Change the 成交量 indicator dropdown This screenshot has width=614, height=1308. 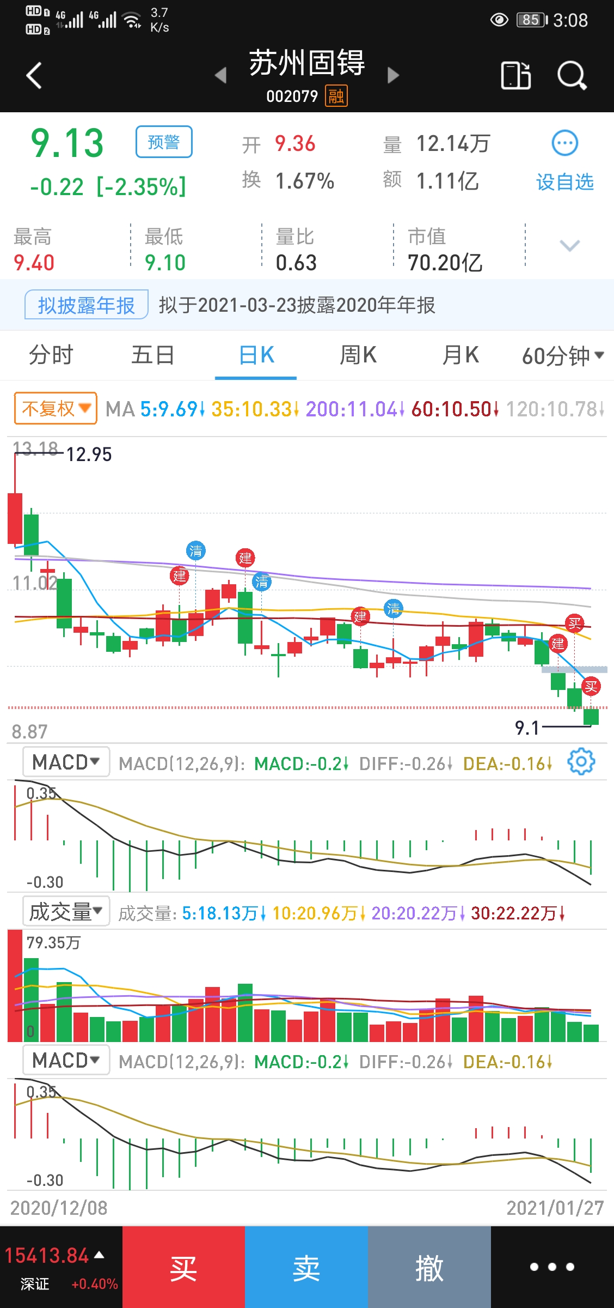[66, 911]
